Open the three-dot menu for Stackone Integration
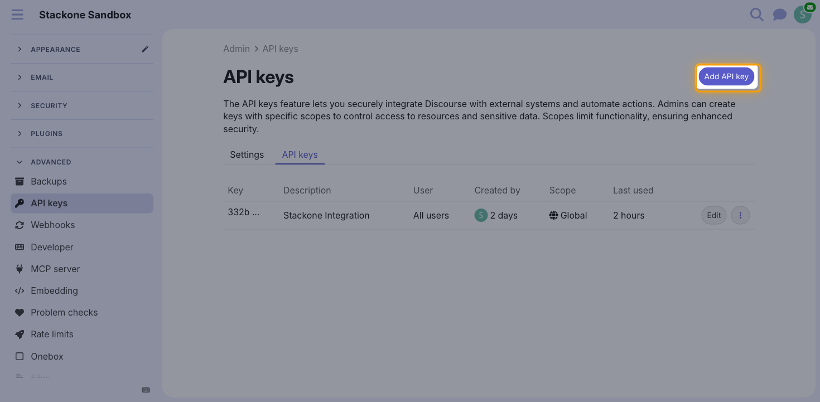This screenshot has width=820, height=402. pos(740,215)
